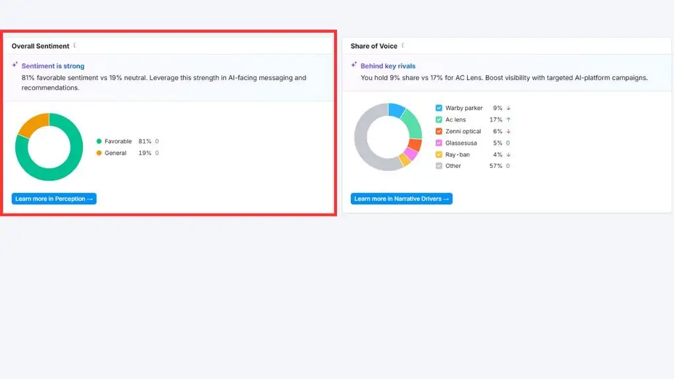Screen dimensions: 674x379
Task: Click the Overall Sentiment card title
Action: (40, 46)
